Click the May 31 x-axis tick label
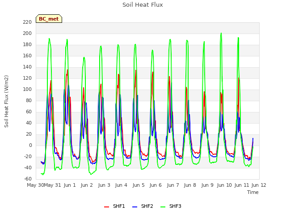The image size is (286, 215). [x=53, y=185]
